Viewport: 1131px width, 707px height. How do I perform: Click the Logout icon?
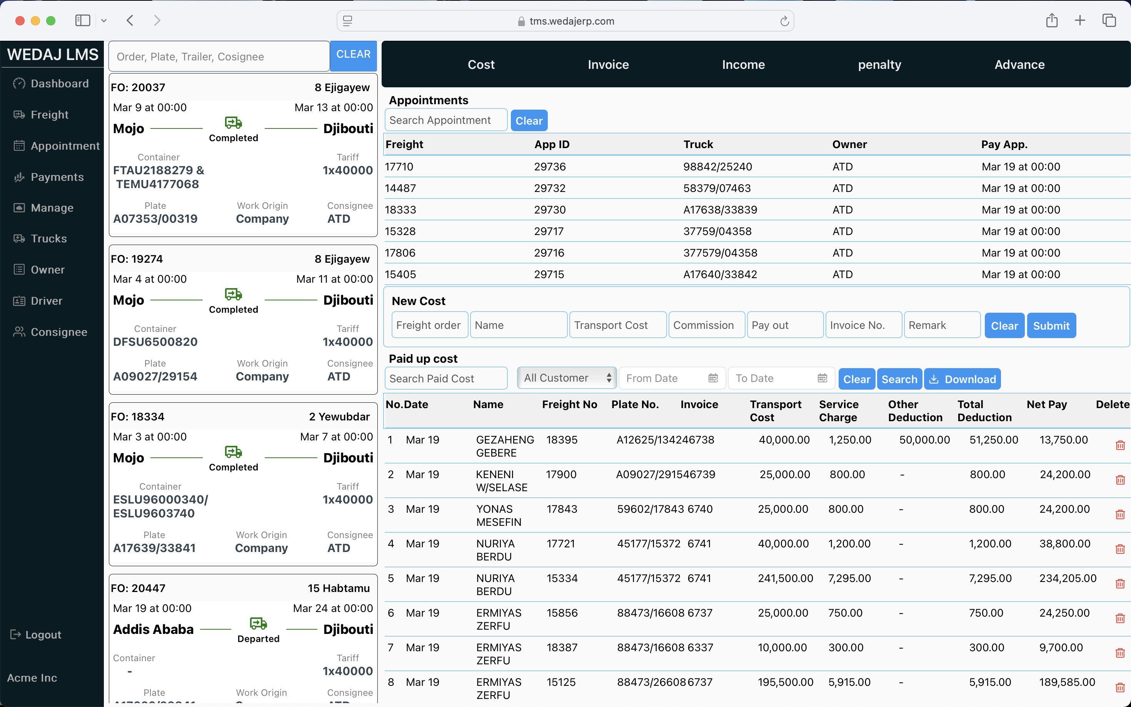pyautogui.click(x=15, y=635)
